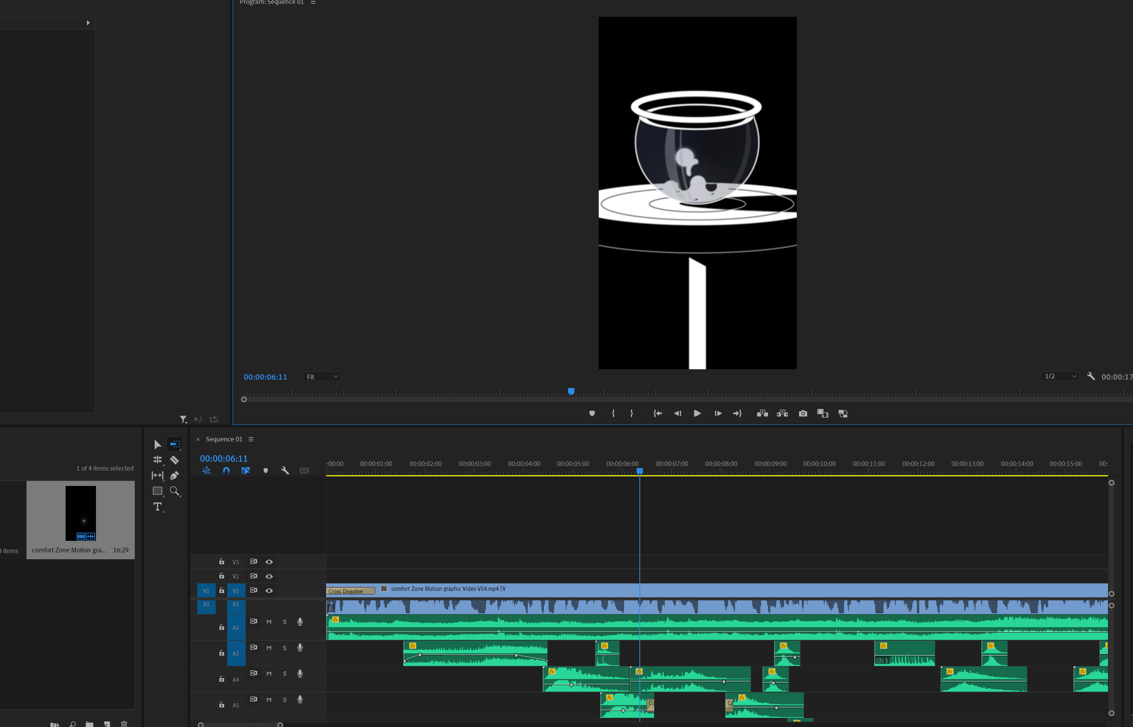1133x727 pixels.
Task: Select the Slip tool
Action: click(x=158, y=475)
